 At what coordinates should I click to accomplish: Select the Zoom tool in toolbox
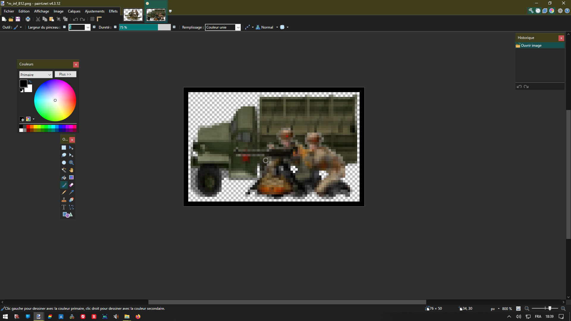(x=71, y=163)
